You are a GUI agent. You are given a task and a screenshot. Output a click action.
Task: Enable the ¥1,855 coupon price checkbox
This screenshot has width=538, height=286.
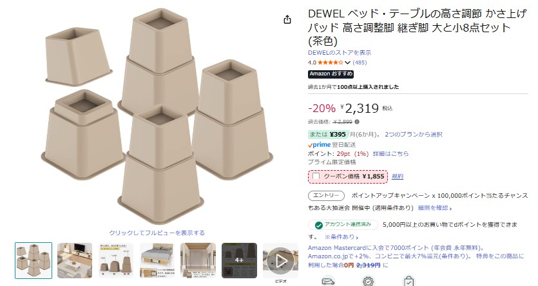coord(316,176)
